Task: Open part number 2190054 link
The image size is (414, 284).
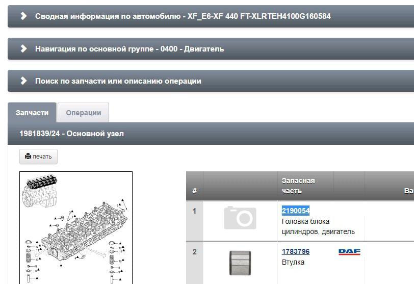Action: click(x=295, y=211)
